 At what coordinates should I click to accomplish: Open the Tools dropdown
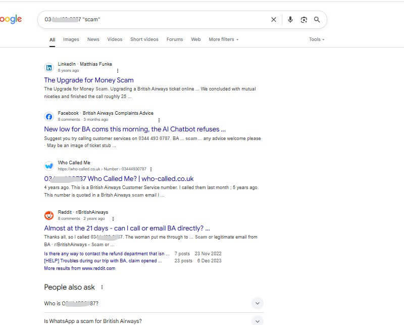317,39
